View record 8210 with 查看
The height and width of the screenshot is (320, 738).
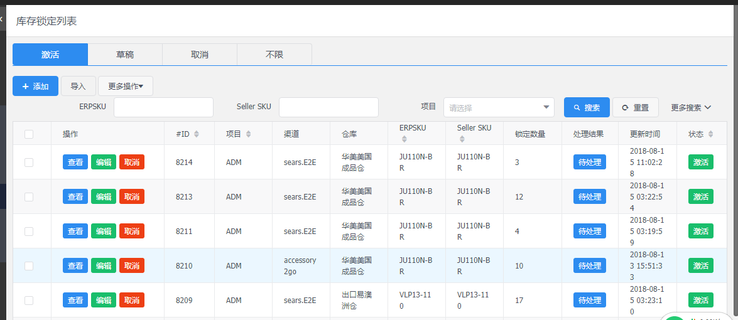tap(75, 265)
